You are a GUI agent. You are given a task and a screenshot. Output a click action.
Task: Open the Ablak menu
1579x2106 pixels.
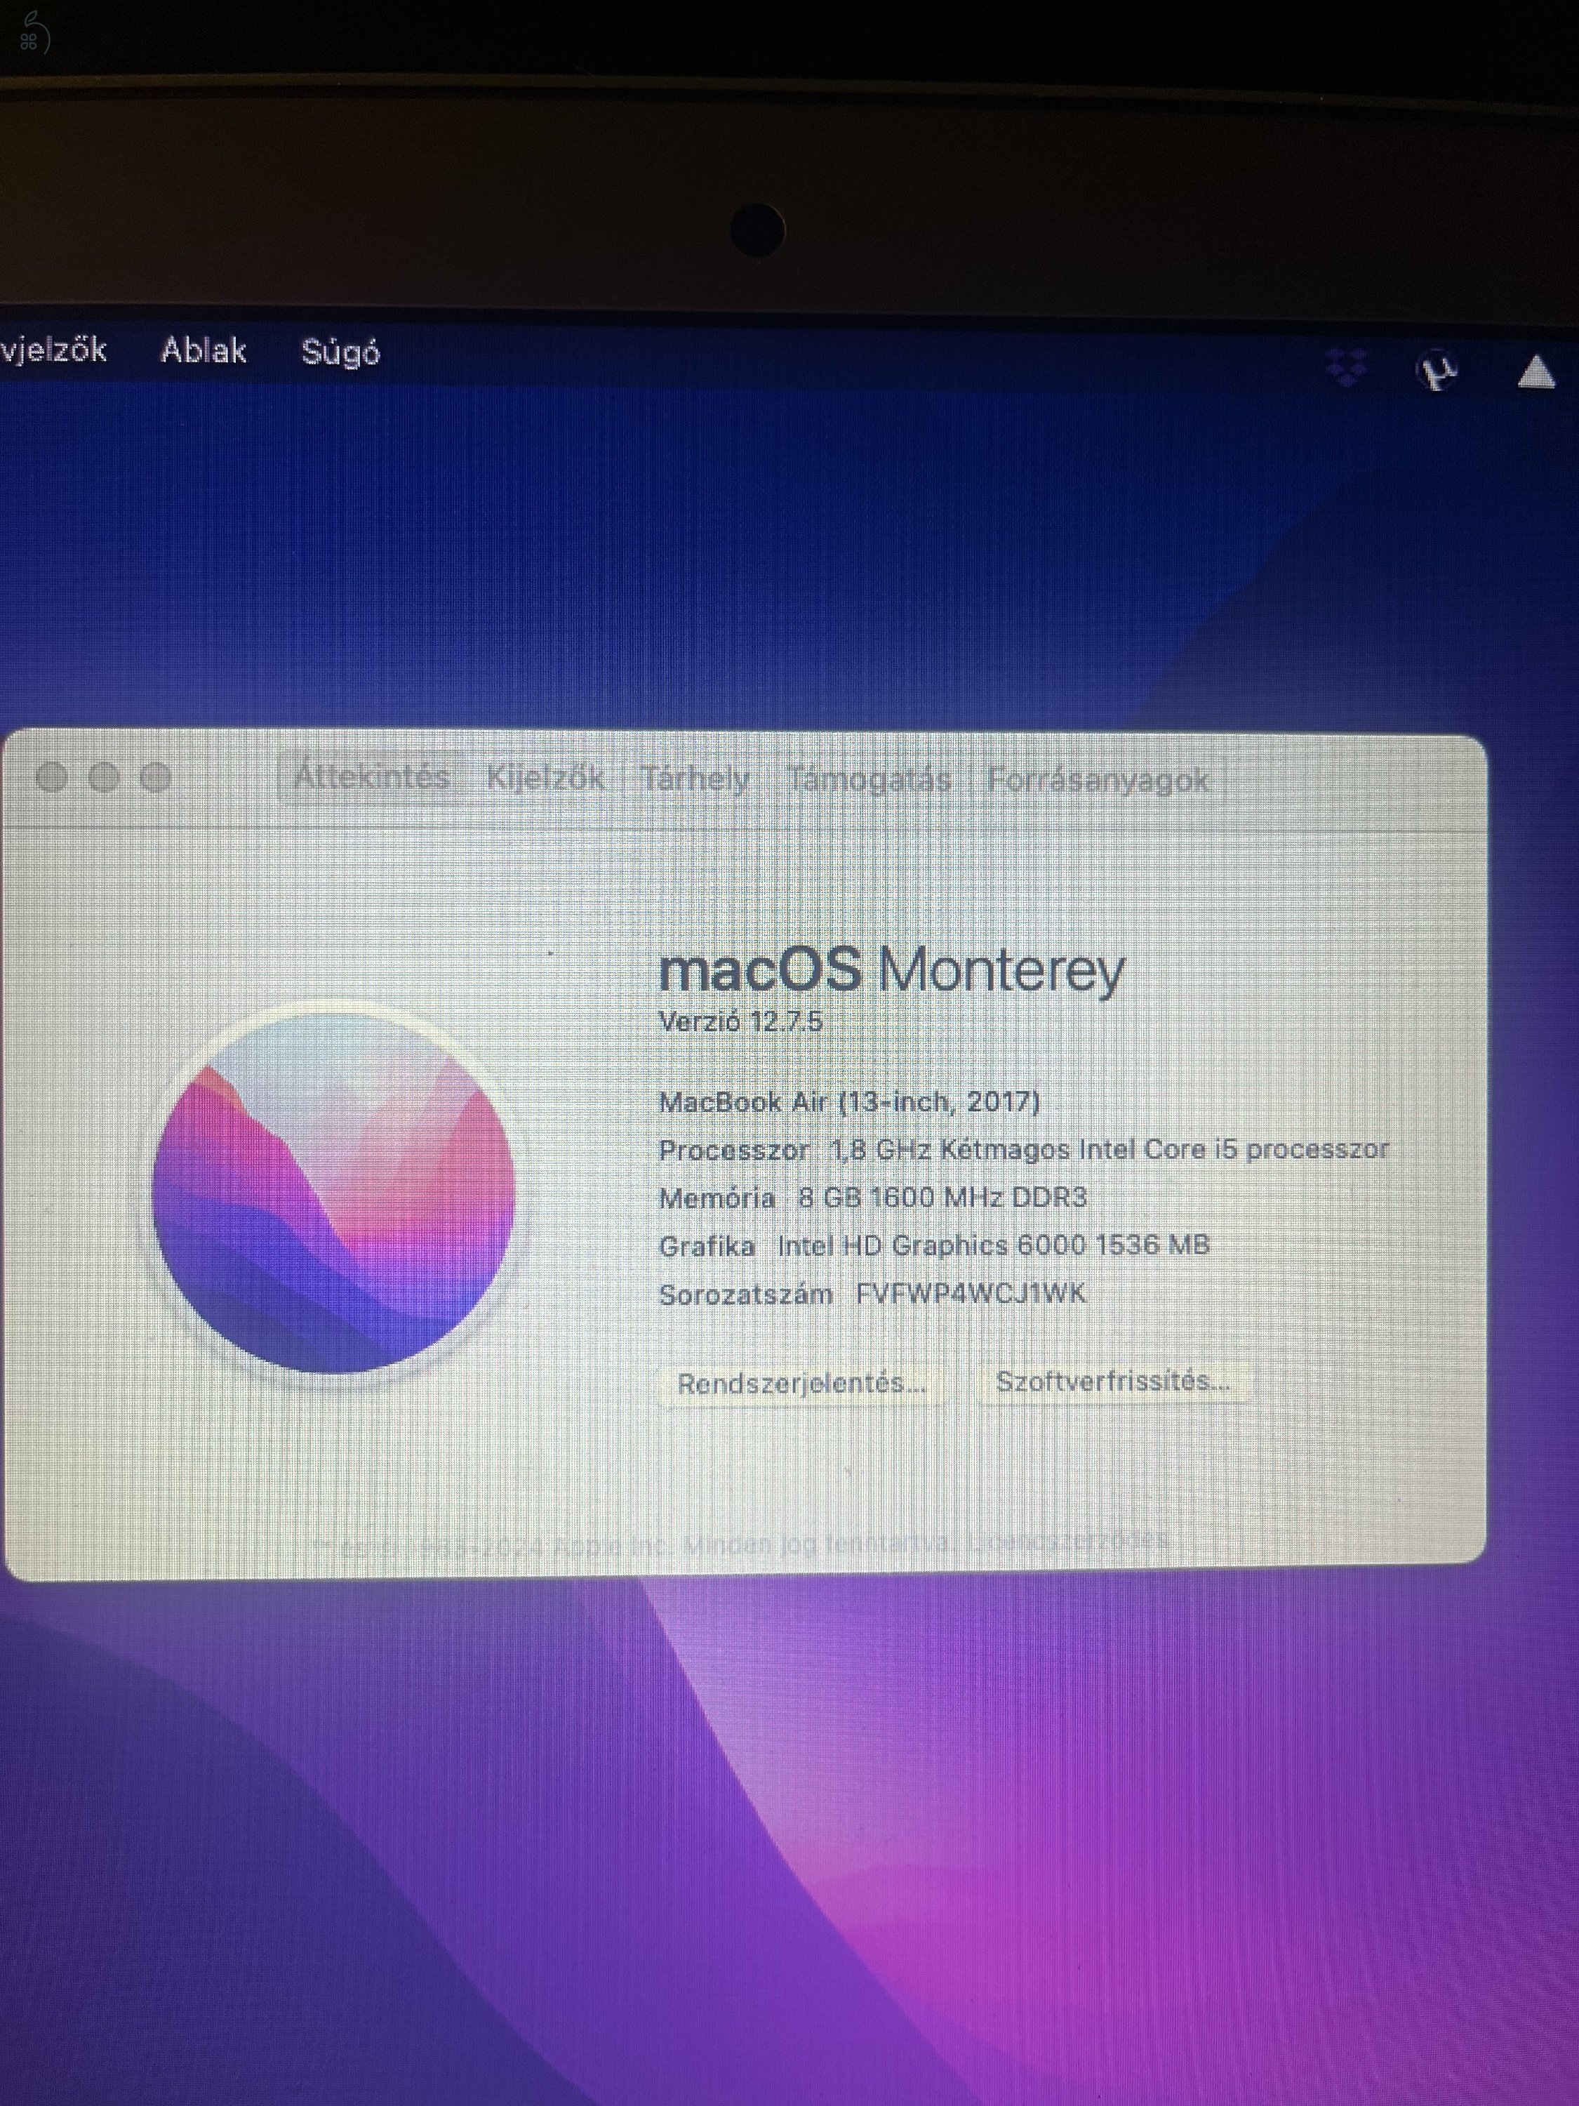coord(203,351)
